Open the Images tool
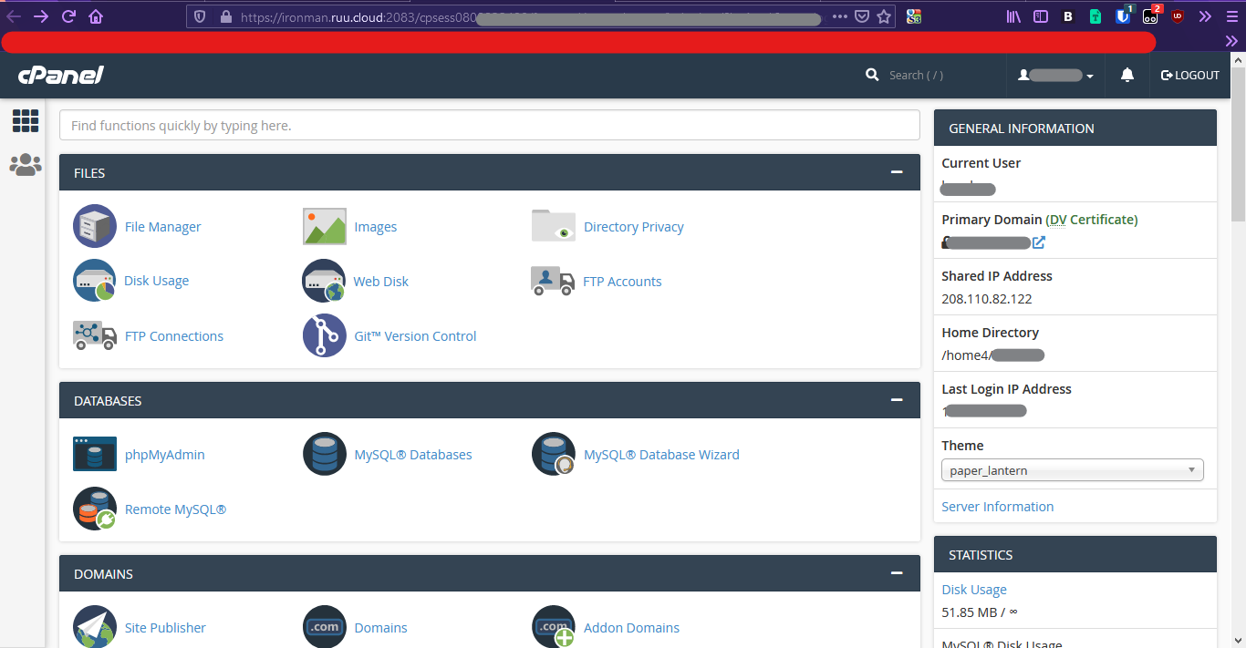 click(x=375, y=227)
